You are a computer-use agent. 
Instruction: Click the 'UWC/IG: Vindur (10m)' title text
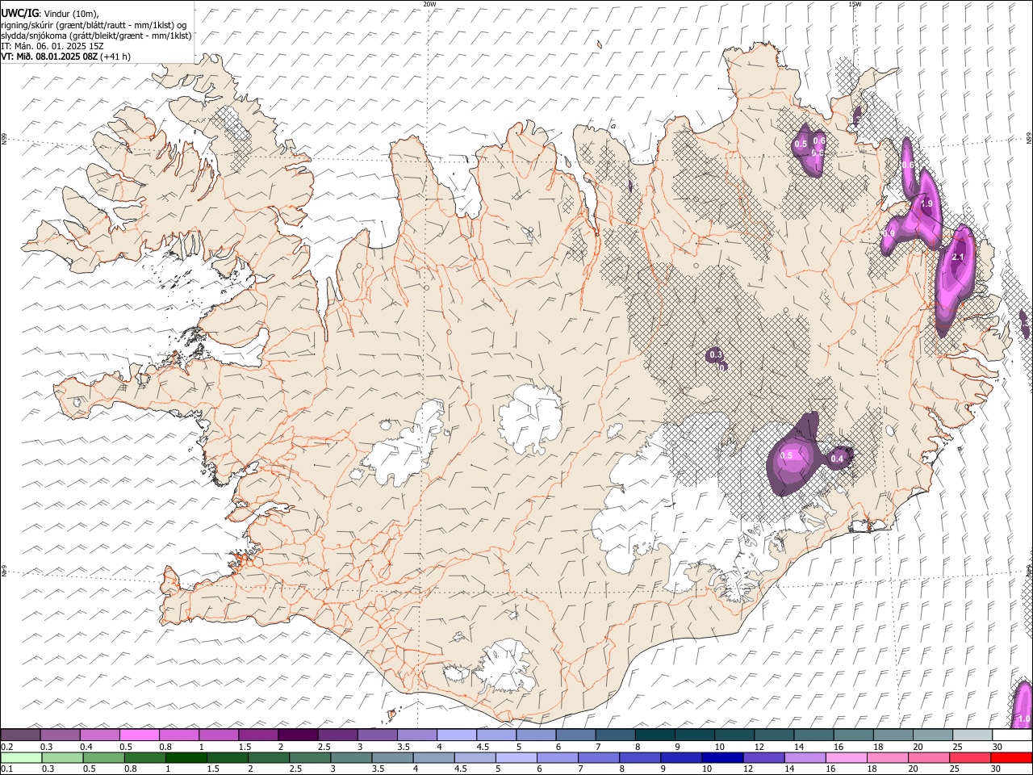click(x=49, y=14)
